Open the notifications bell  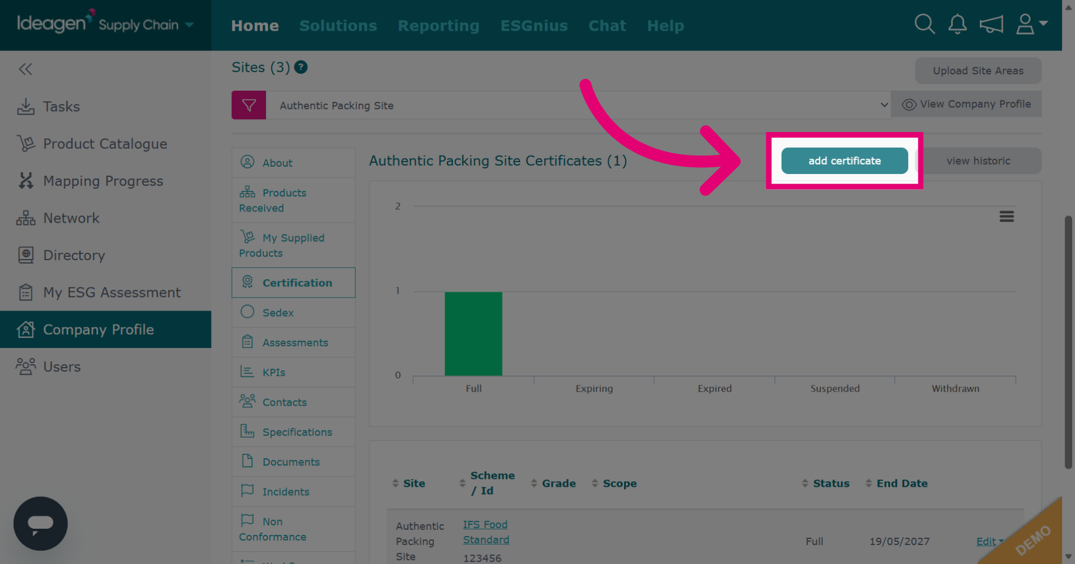(957, 24)
